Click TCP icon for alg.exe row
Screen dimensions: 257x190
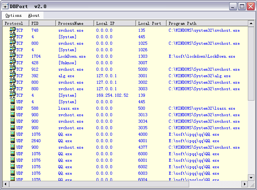coord(13,76)
